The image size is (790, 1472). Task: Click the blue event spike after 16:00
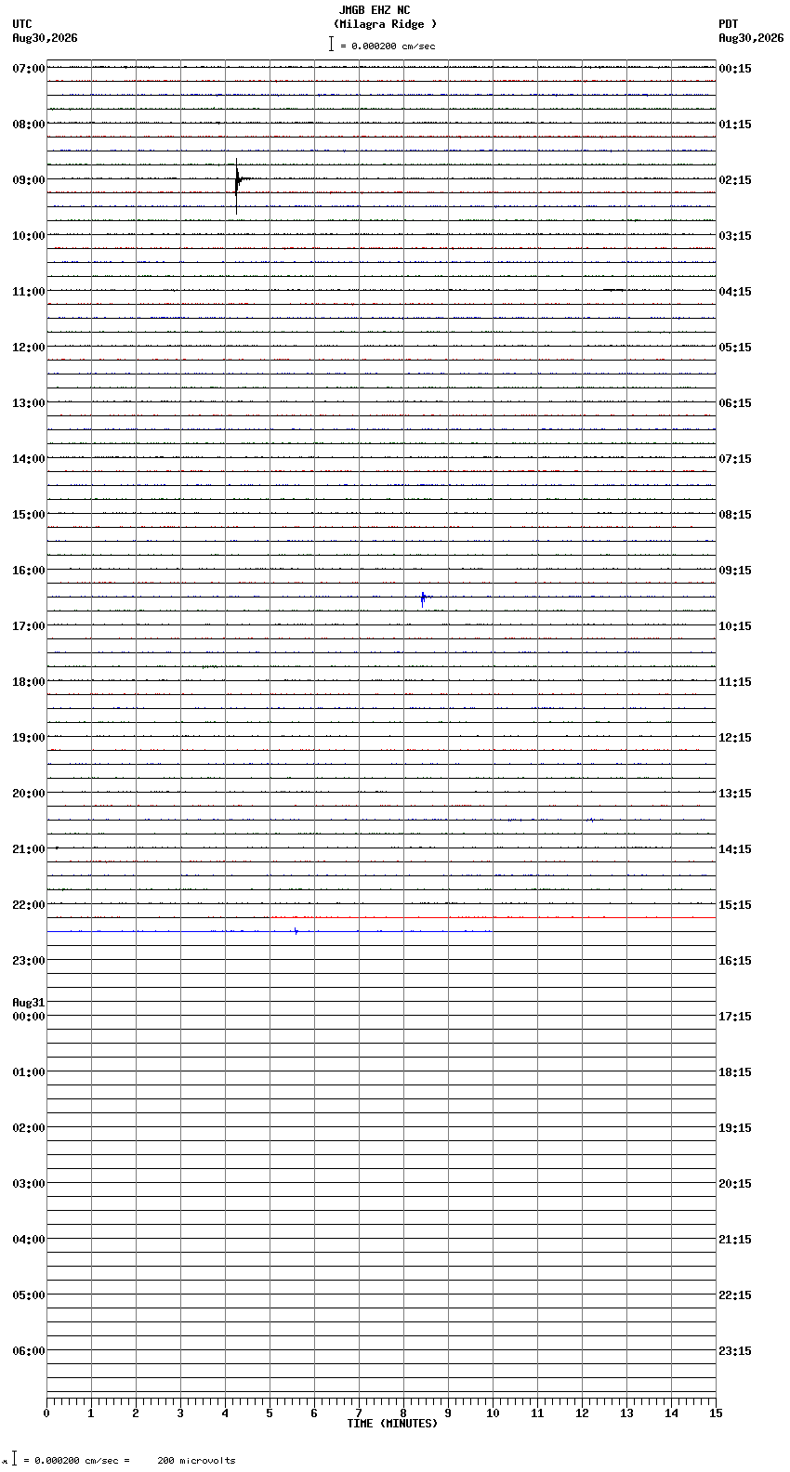point(423,598)
